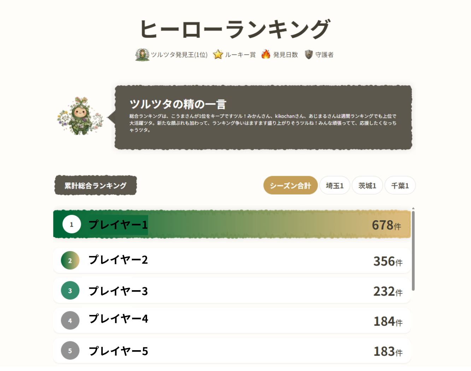Switch to the 茨城1 tab

pyautogui.click(x=367, y=185)
